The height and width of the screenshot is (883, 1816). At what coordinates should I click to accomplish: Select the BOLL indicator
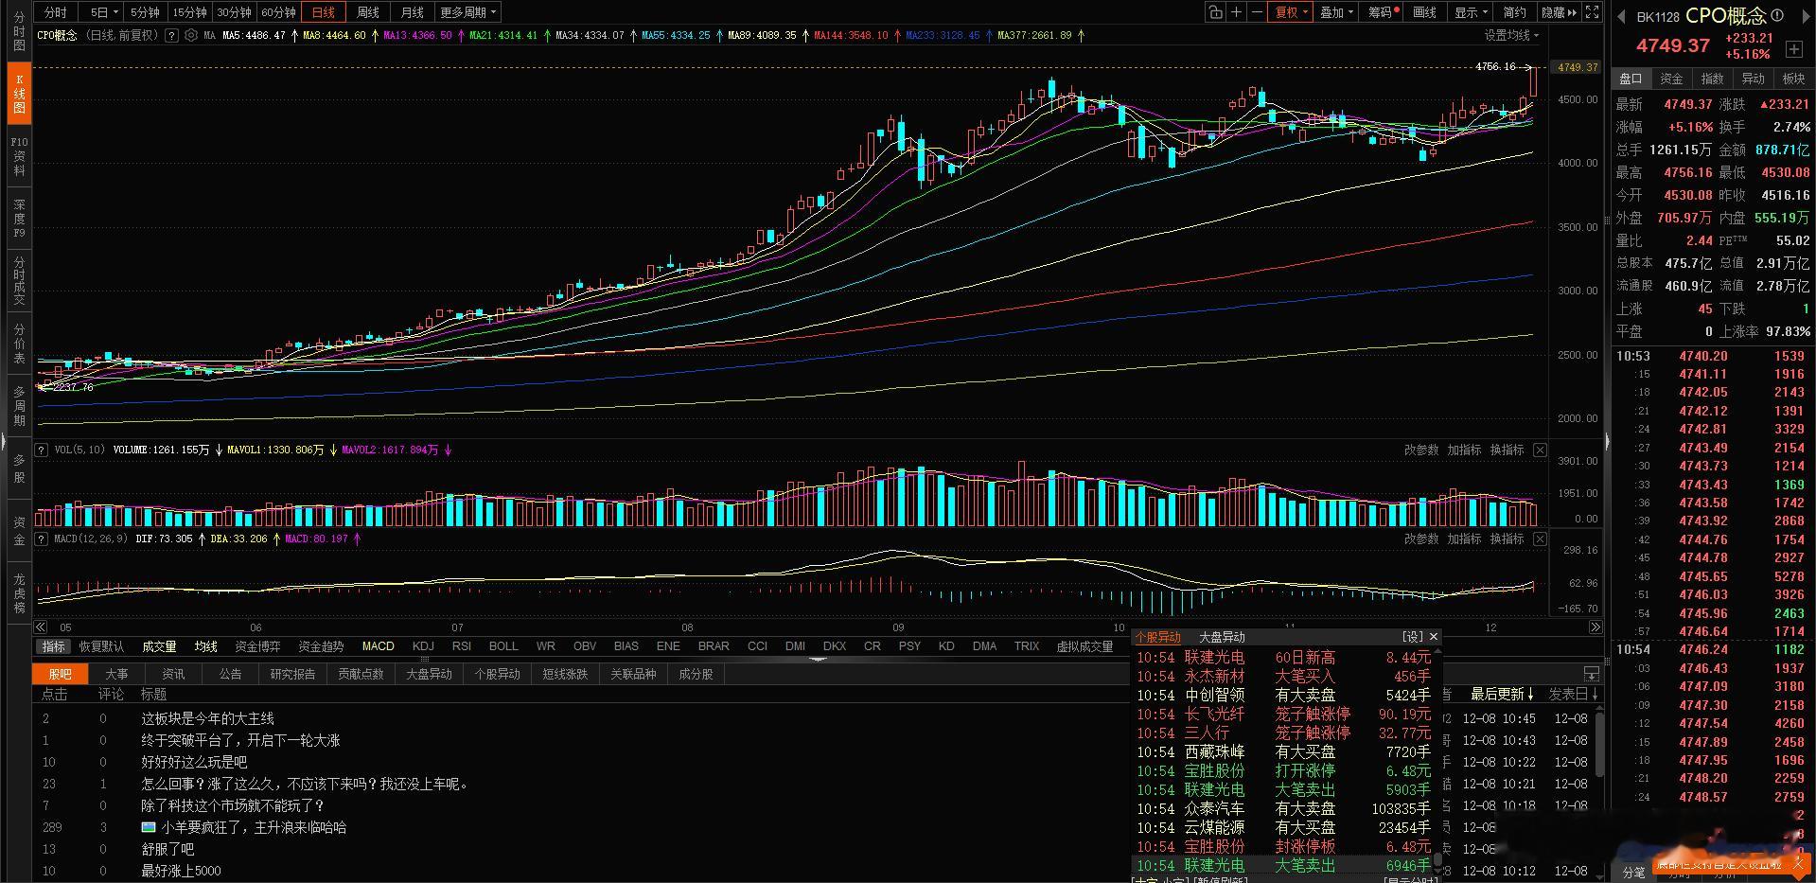point(503,646)
